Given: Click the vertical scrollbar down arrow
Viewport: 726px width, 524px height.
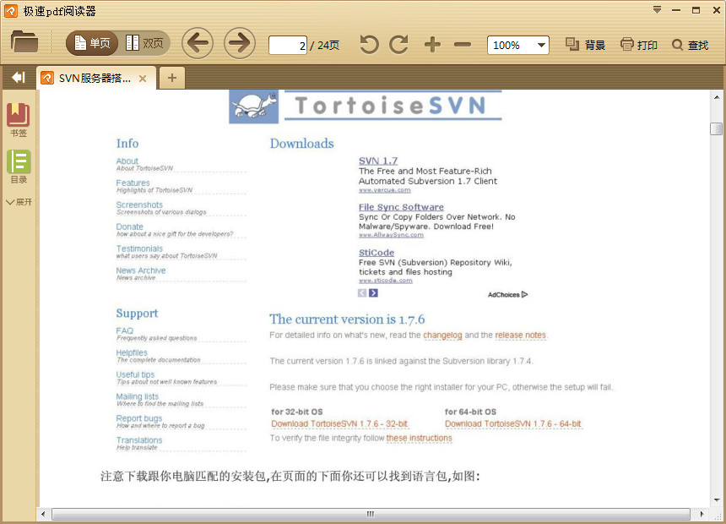Looking at the screenshot, I should click(717, 499).
